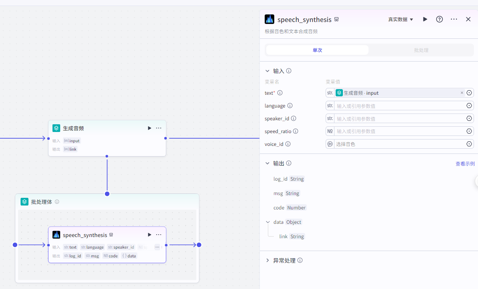Click play icon on 生成音频 node

click(150, 128)
